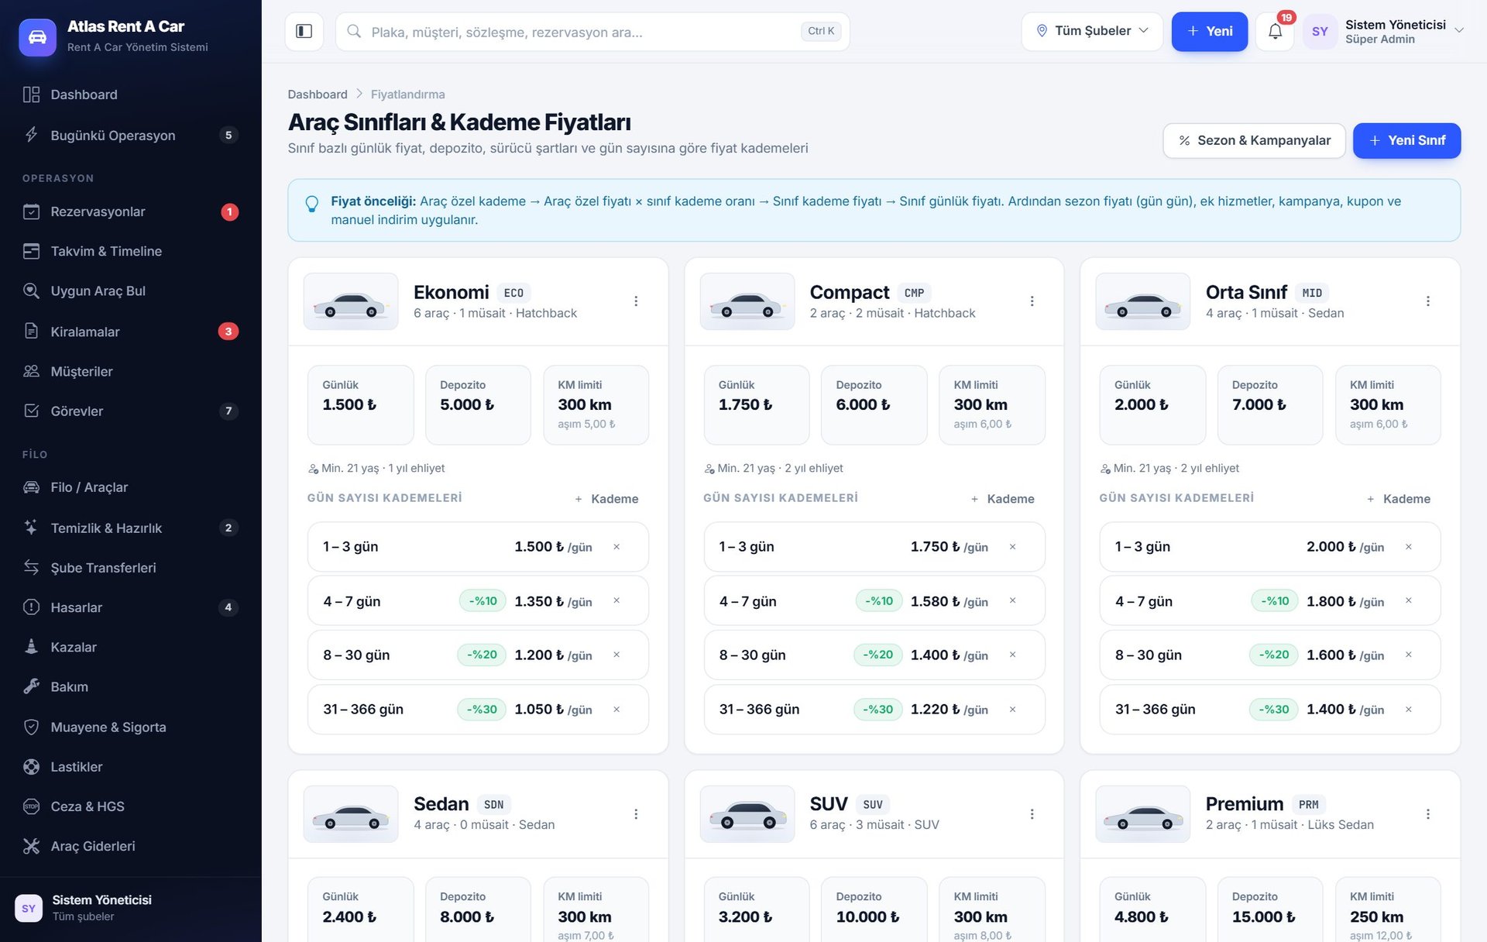1487x942 pixels.
Task: Open Ceza & HGS
Action: 130,806
